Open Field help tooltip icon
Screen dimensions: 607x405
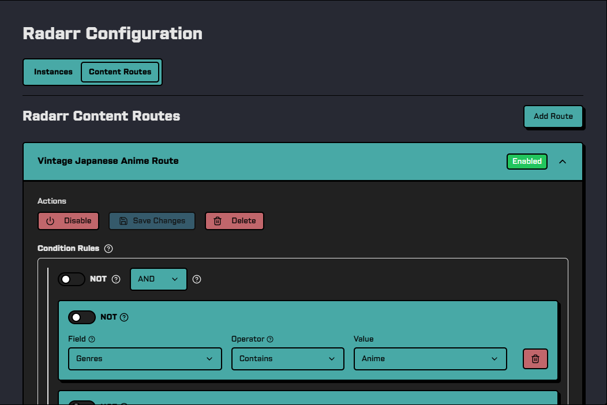click(x=92, y=339)
